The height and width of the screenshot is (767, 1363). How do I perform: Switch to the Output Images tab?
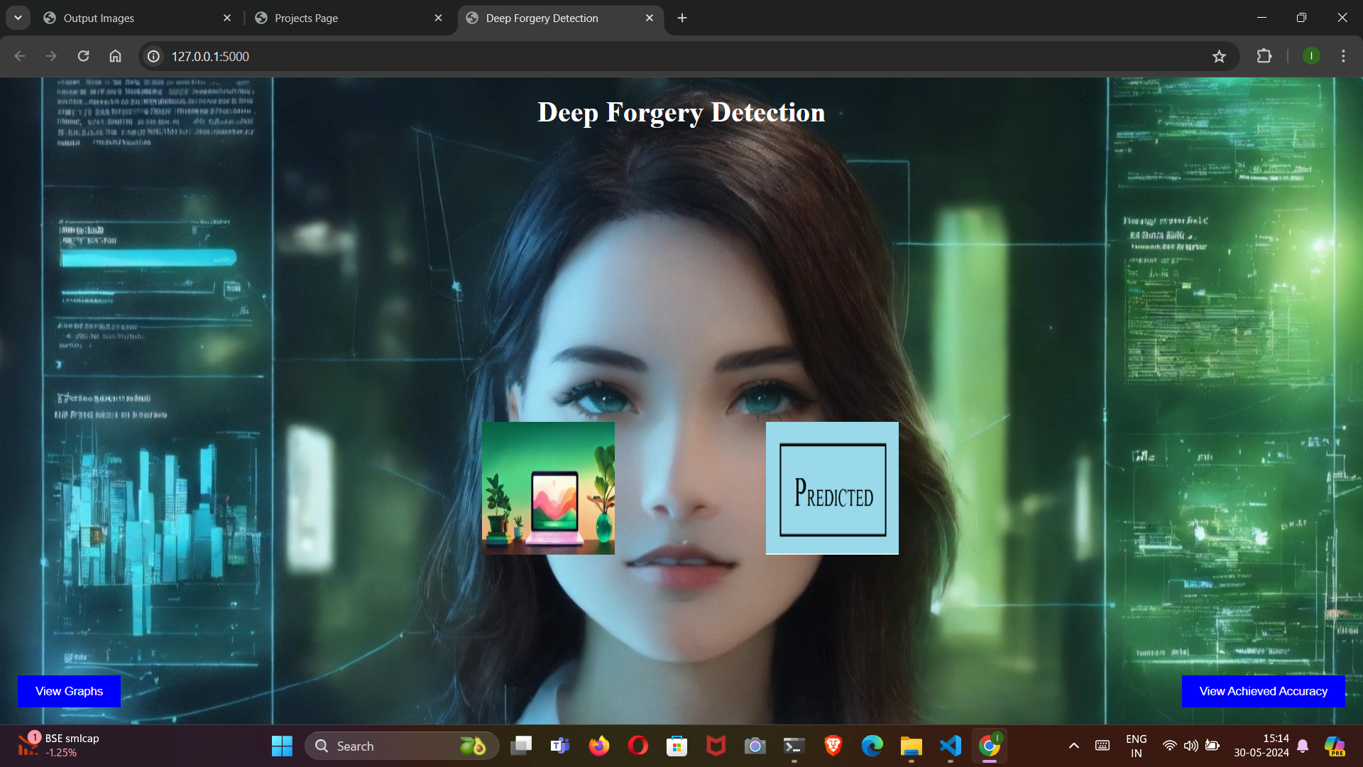99,18
